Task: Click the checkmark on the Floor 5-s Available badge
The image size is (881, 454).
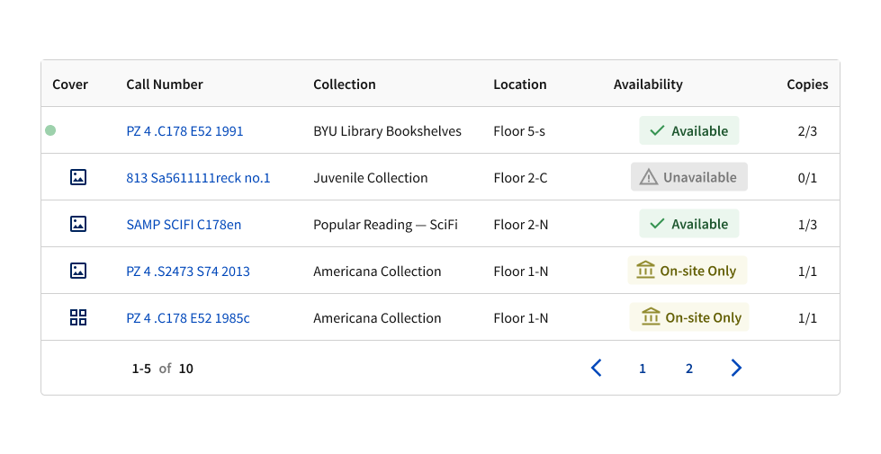Action: coord(657,130)
